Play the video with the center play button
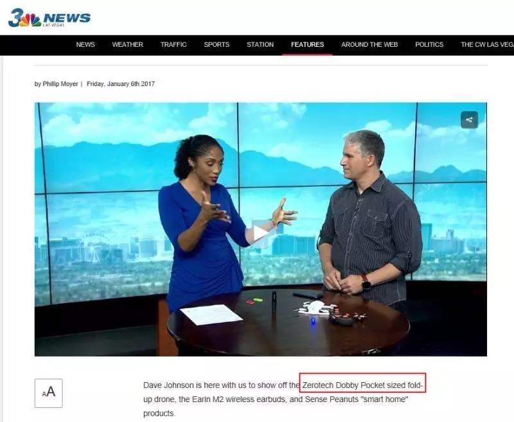Image resolution: width=514 pixels, height=422 pixels. (x=260, y=233)
